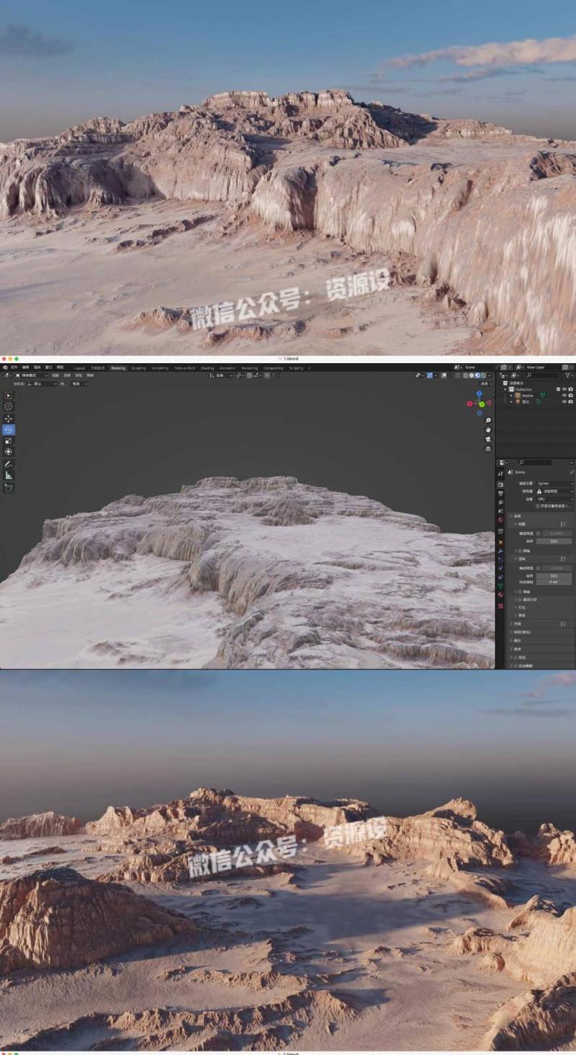Open the Modifiers wrench properties tab

tap(500, 551)
